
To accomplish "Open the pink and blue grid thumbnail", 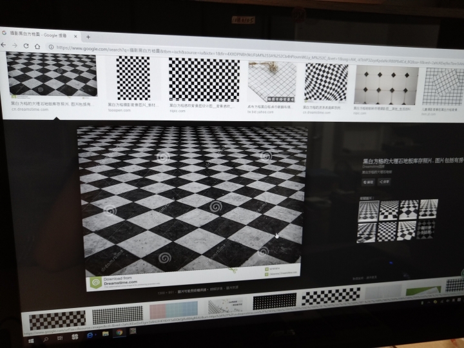I will click(174, 310).
